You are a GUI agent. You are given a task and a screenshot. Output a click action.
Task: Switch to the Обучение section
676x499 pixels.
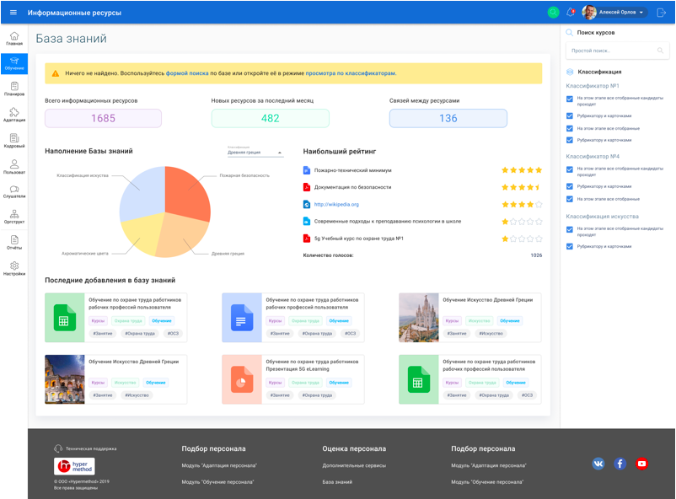point(13,63)
